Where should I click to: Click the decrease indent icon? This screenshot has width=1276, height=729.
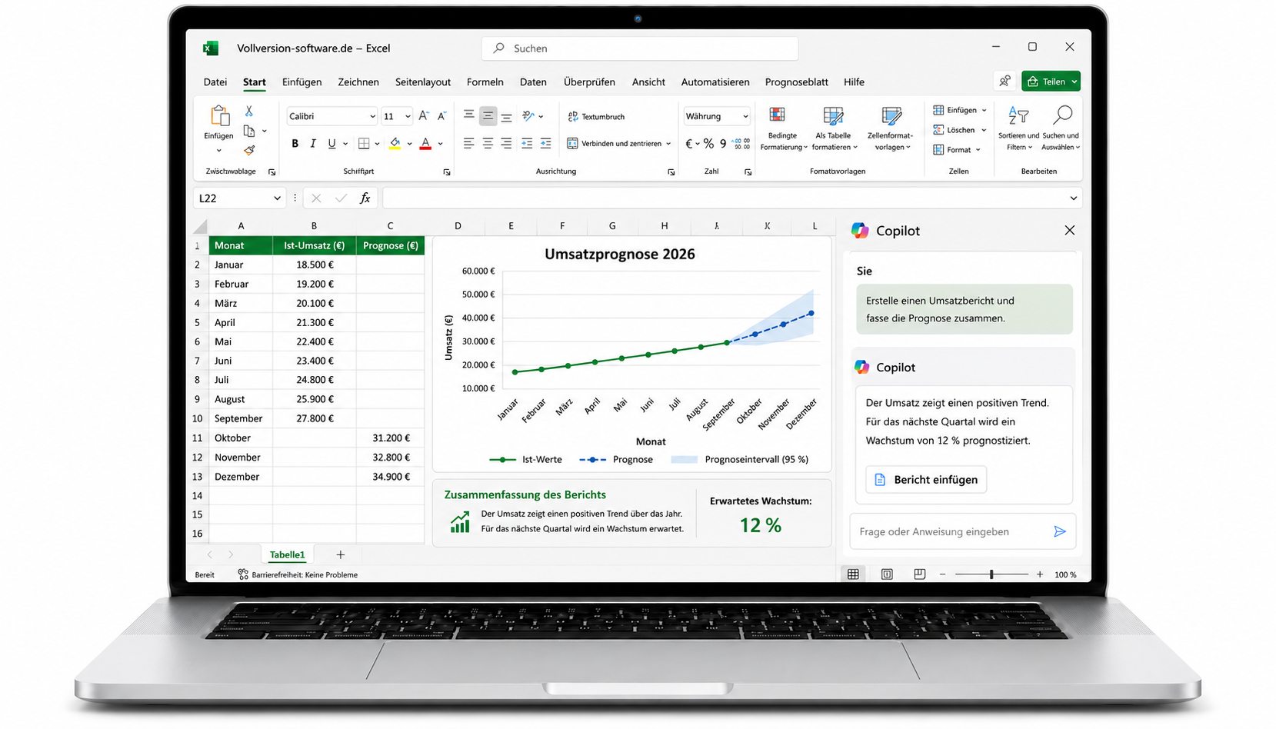(x=527, y=143)
